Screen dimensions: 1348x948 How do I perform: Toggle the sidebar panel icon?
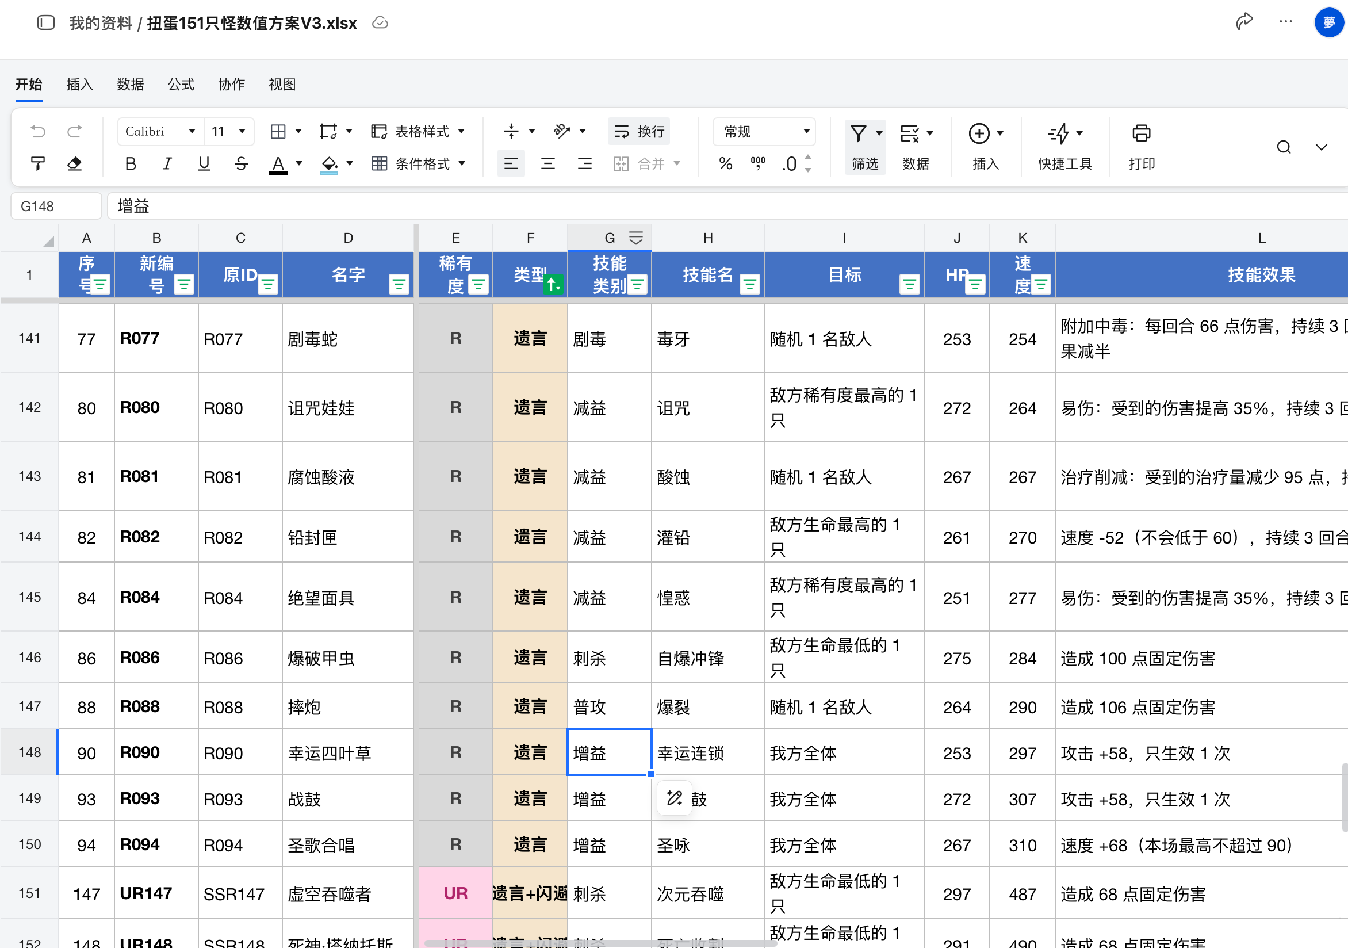pyautogui.click(x=46, y=23)
